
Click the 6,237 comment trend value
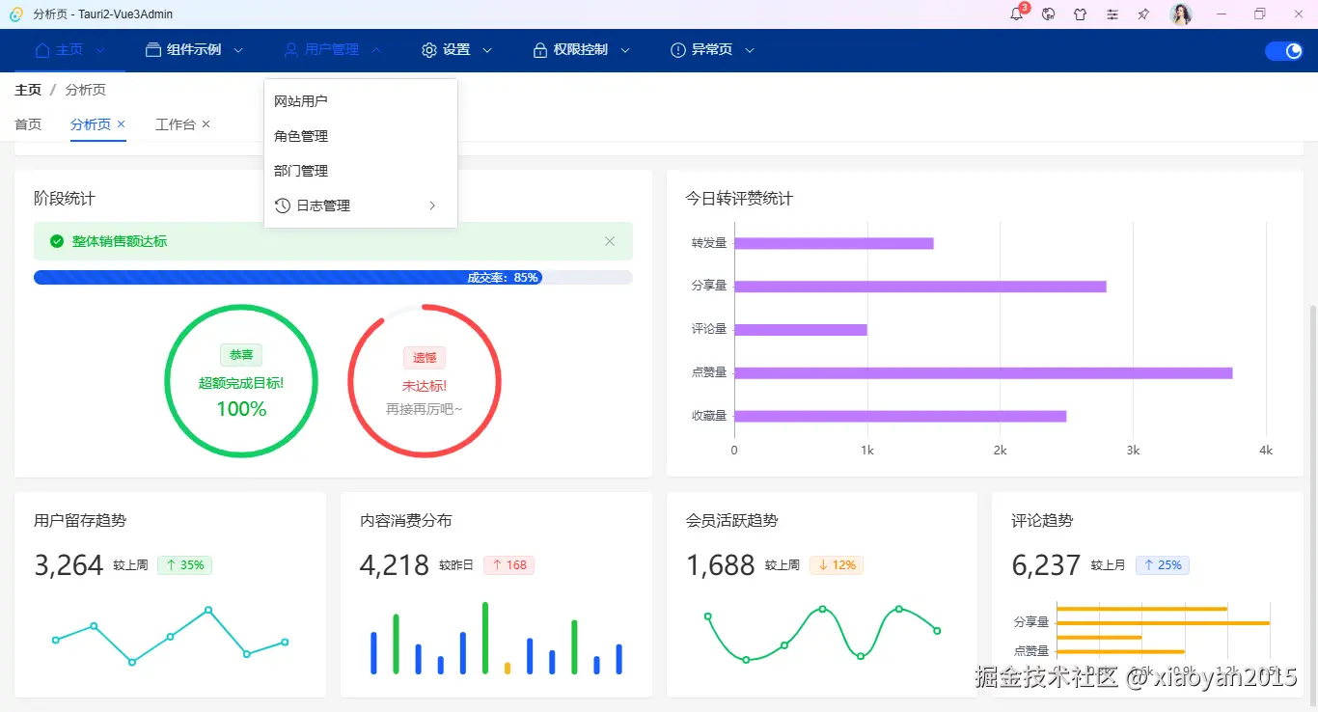point(1046,565)
